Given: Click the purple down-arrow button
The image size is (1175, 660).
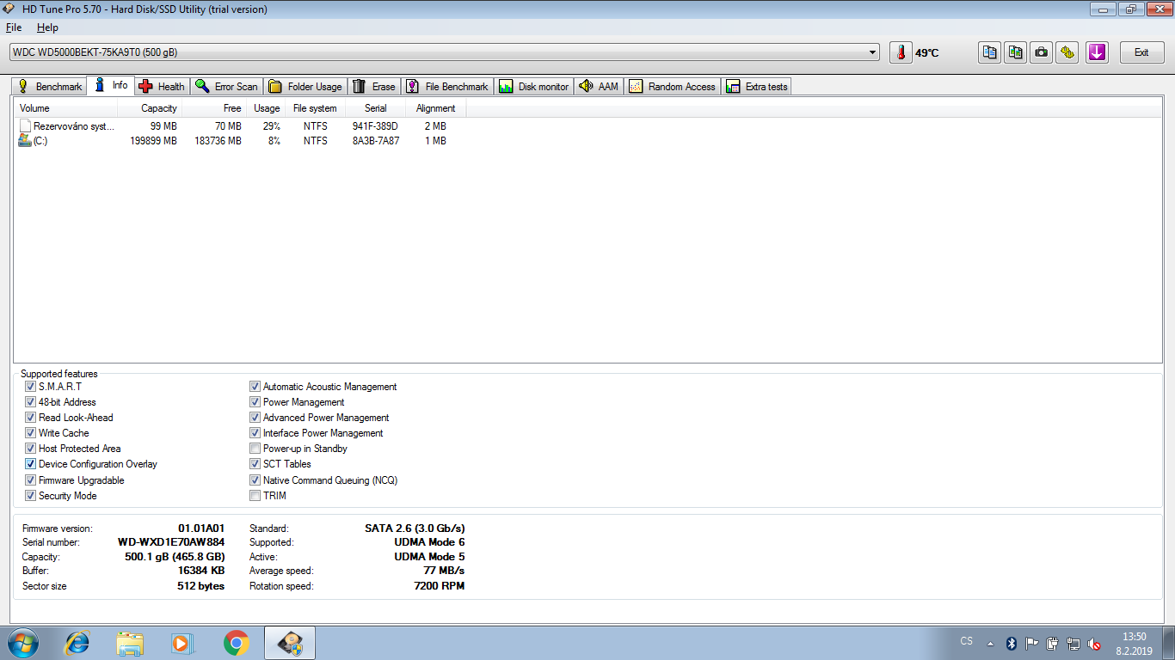Looking at the screenshot, I should (1097, 52).
